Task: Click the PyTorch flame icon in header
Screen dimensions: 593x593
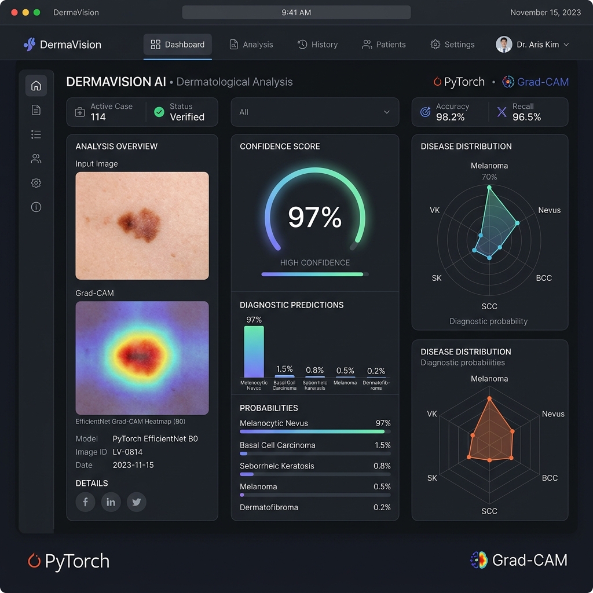Action: click(438, 82)
